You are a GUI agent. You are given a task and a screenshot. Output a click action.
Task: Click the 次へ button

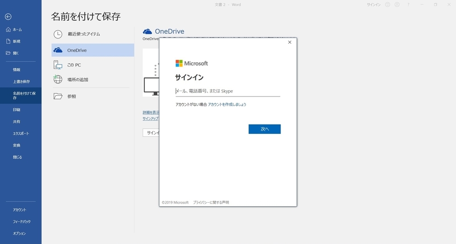[265, 129]
